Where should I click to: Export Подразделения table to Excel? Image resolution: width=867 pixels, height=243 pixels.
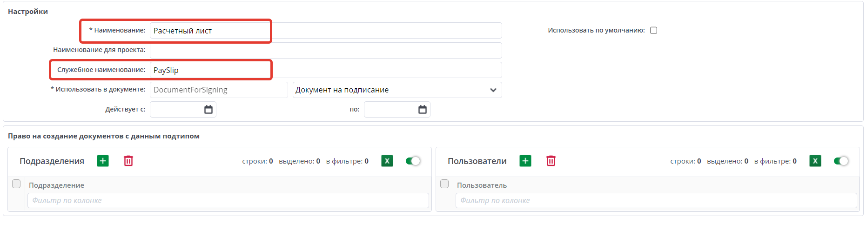(387, 161)
